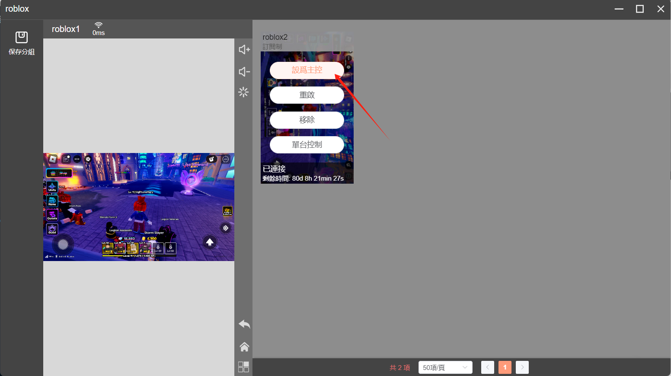Click the home icon in sidebar
The height and width of the screenshot is (376, 671).
point(244,347)
